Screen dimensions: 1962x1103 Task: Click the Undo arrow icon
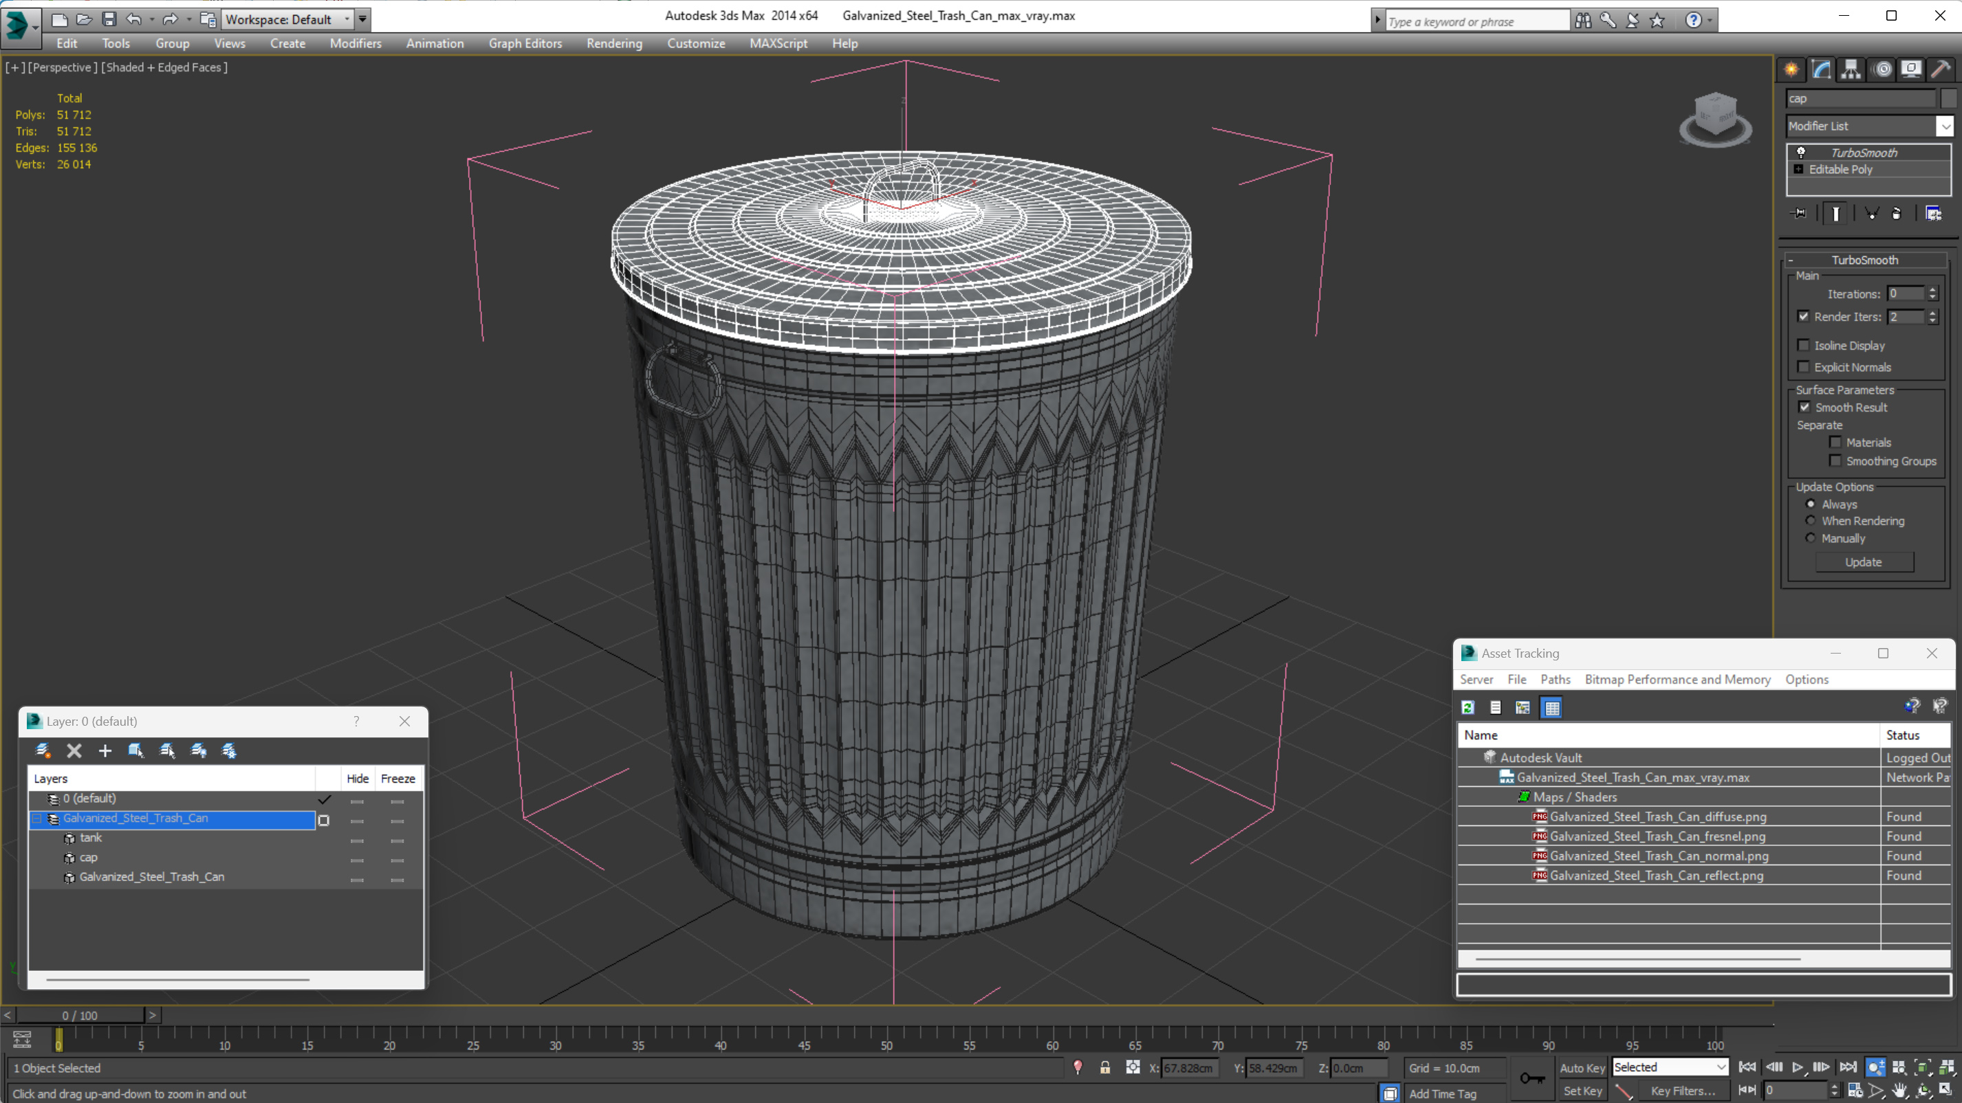133,19
